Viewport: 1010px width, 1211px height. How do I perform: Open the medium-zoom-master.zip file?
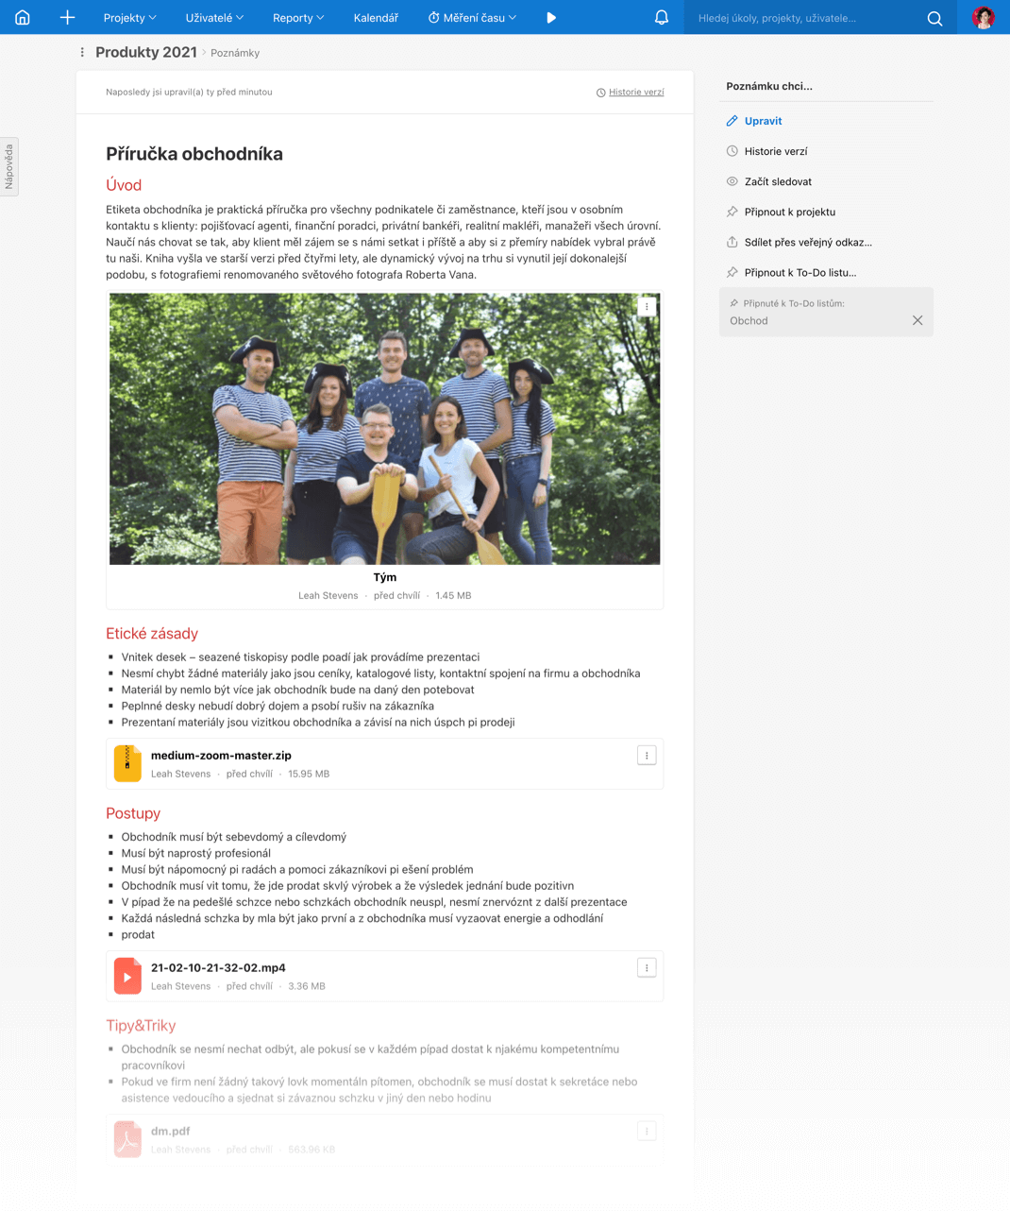[221, 755]
